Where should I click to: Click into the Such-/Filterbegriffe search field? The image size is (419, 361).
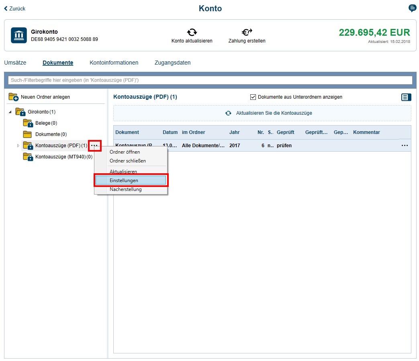pyautogui.click(x=210, y=80)
